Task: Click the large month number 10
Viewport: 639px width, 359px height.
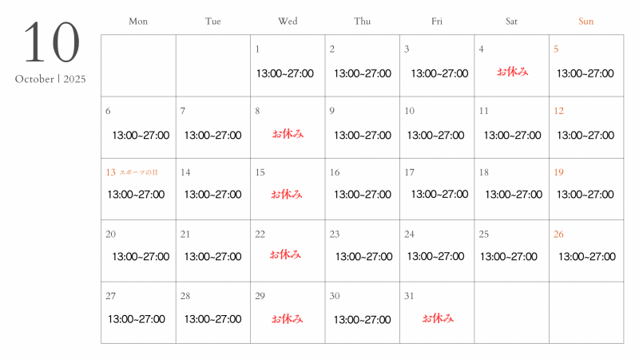Action: 52,44
